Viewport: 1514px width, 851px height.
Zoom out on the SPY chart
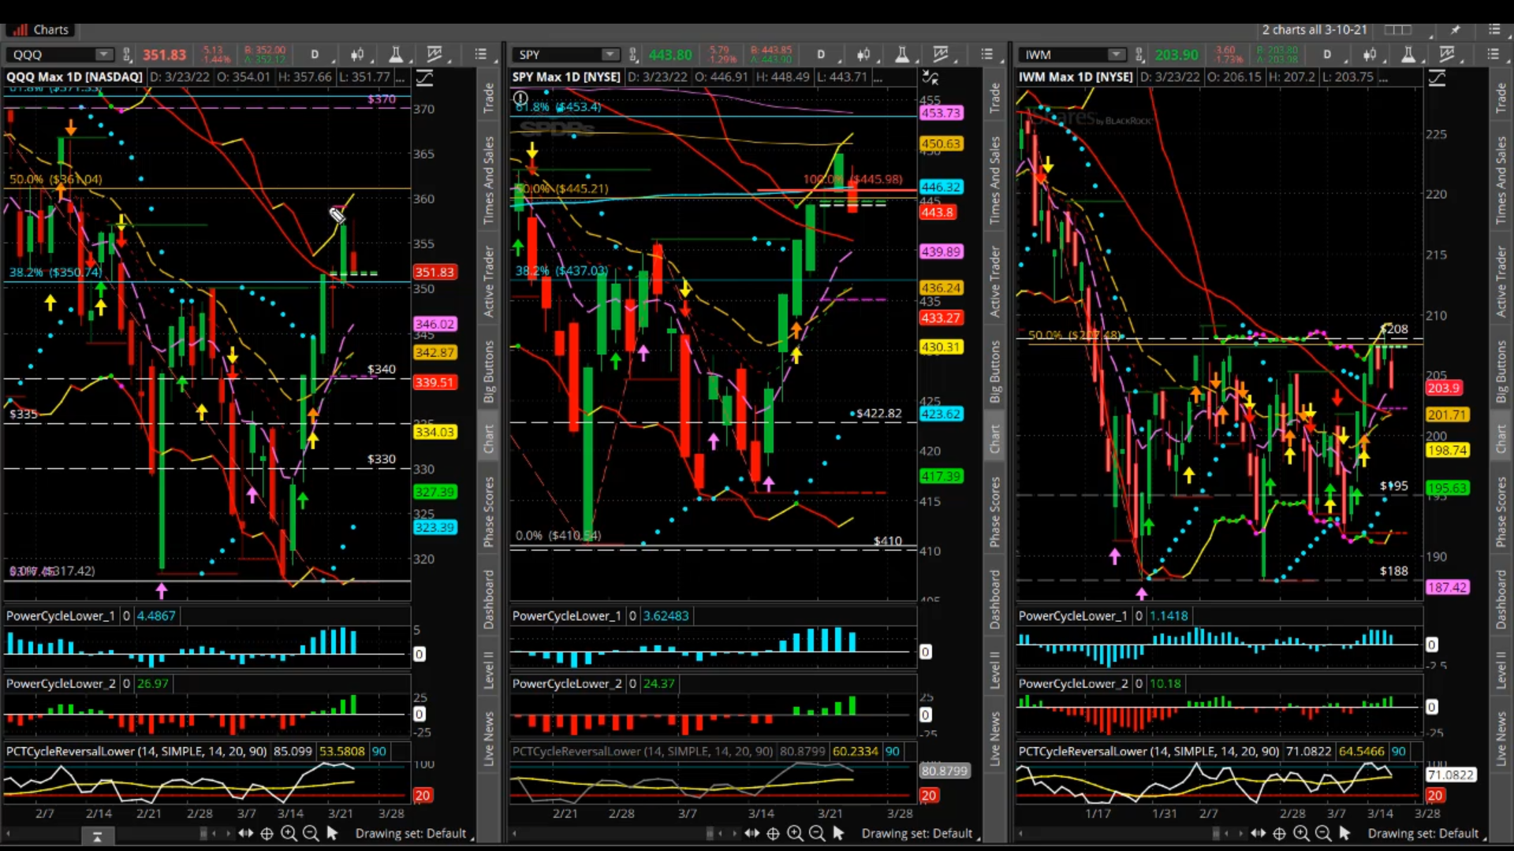click(x=817, y=833)
